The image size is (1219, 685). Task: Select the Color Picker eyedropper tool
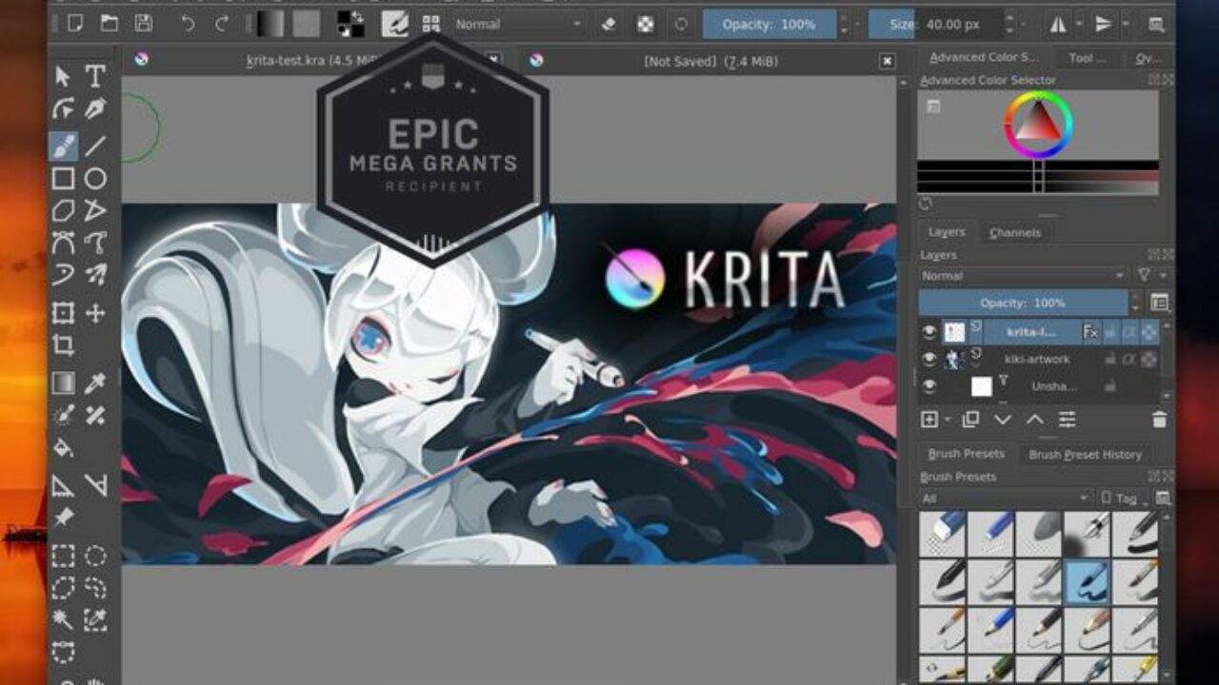coord(95,383)
